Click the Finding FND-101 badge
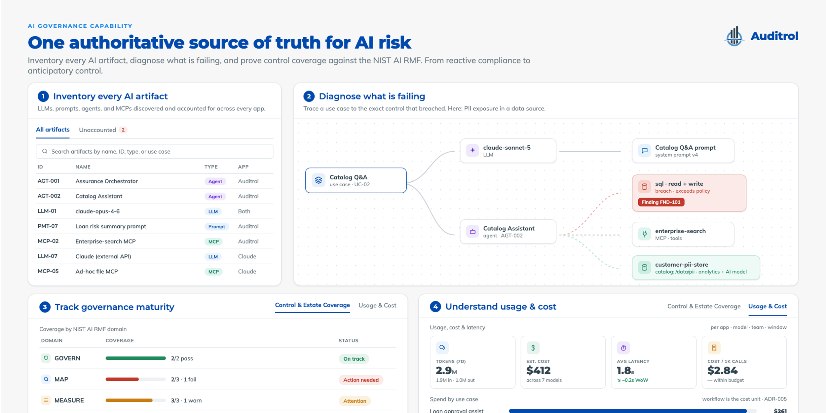 [x=661, y=202]
